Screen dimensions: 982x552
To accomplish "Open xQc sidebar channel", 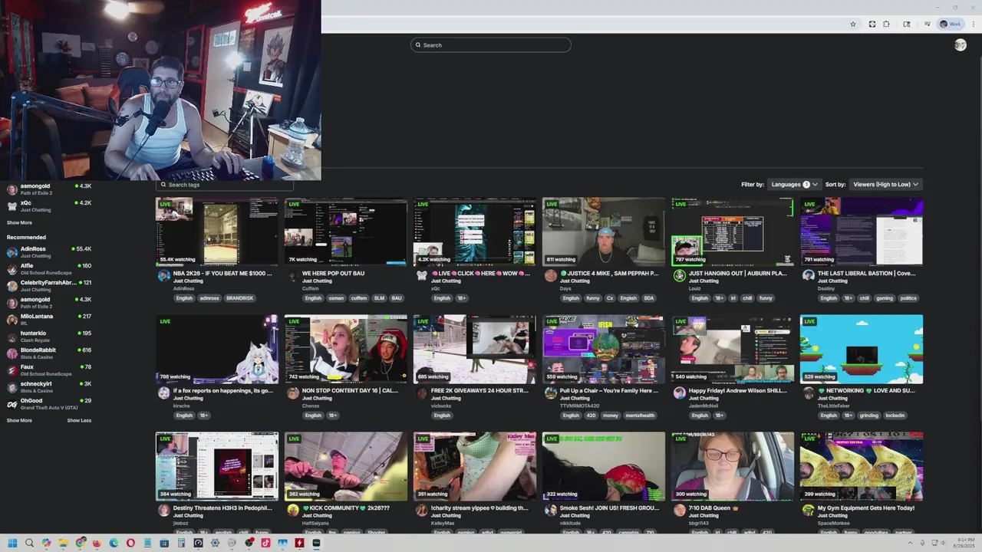I will 49,206.
